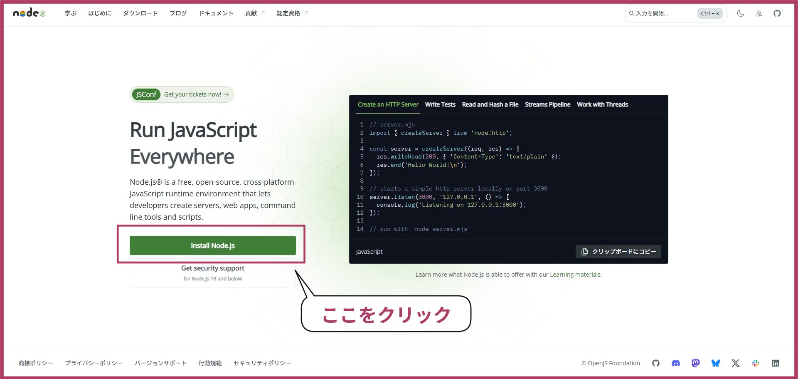Click the Node.js logo in header
The width and height of the screenshot is (798, 379).
pyautogui.click(x=29, y=13)
